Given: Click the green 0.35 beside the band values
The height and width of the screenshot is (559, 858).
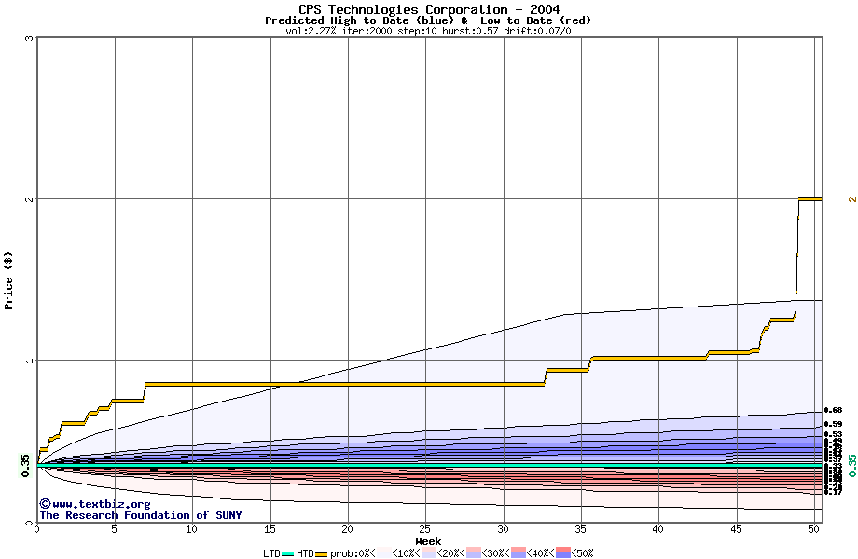Looking at the screenshot, I should tap(852, 465).
